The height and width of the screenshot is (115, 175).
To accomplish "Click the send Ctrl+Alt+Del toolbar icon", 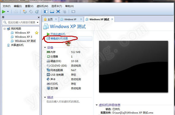I will click(x=16, y=12).
